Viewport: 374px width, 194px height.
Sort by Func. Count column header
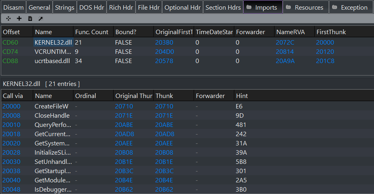[93, 32]
